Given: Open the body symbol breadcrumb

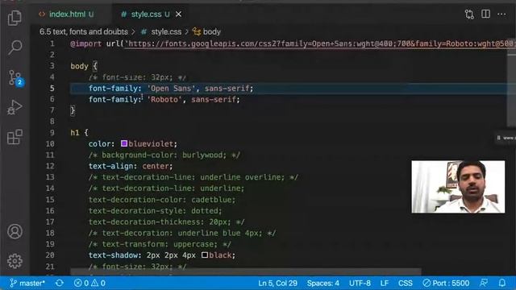Looking at the screenshot, I should pyautogui.click(x=206, y=32).
